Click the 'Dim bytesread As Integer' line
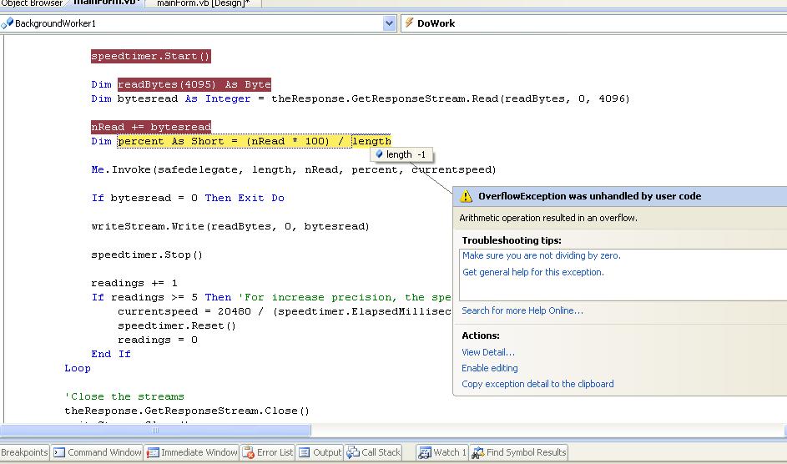Viewport: 787px width, 464px height. (361, 98)
